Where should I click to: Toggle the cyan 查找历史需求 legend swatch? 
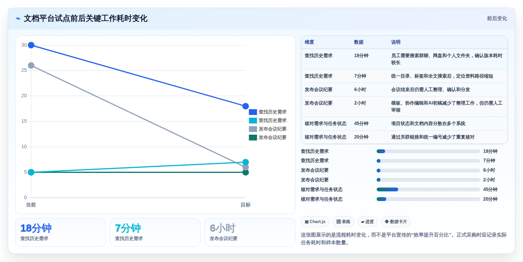point(253,121)
